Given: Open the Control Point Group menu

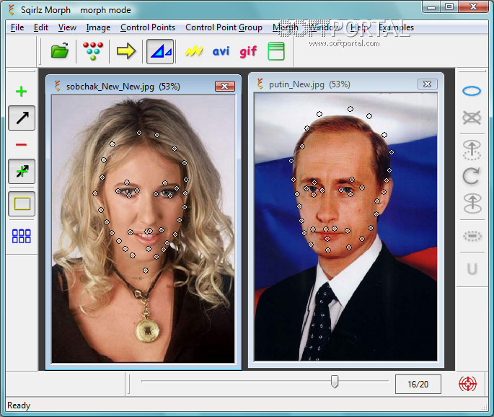Looking at the screenshot, I should click(224, 27).
